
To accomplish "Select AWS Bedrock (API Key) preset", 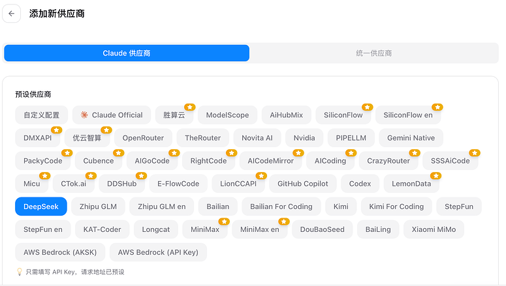I will point(158,252).
